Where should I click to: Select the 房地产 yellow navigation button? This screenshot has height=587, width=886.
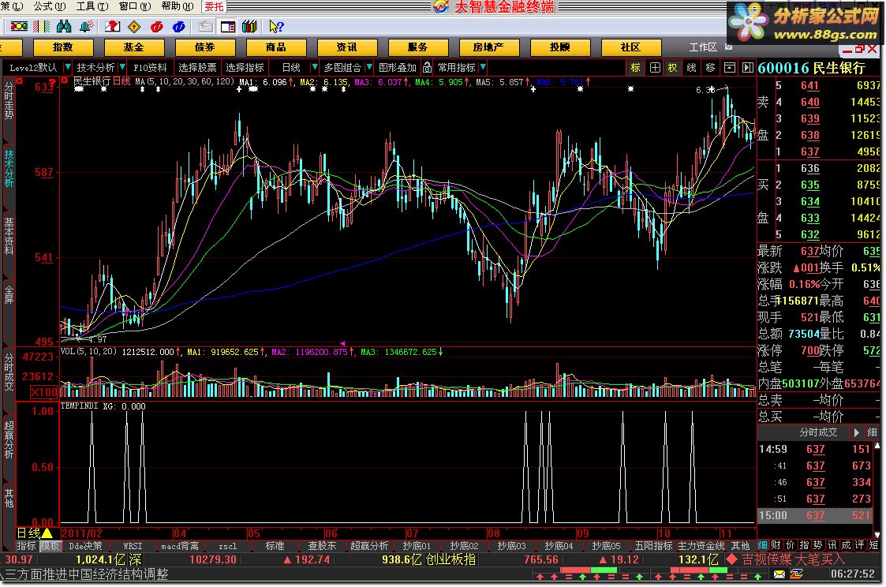click(489, 47)
